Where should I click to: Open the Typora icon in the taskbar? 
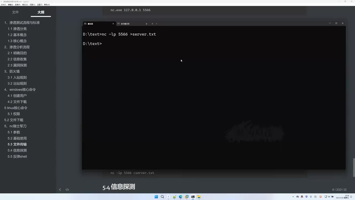click(168, 197)
